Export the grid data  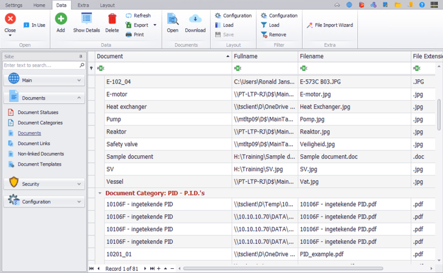(137, 25)
